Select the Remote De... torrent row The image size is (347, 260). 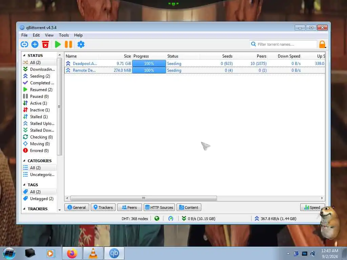pos(195,70)
